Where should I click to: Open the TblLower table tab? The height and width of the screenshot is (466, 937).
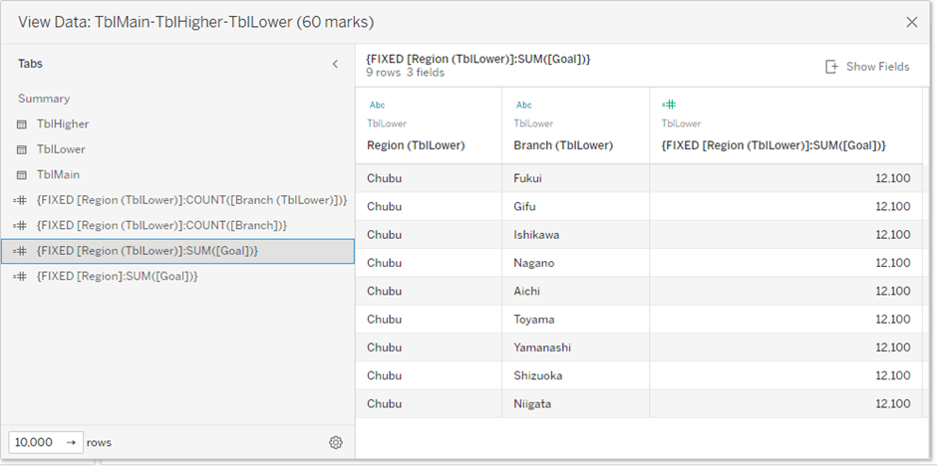pyautogui.click(x=61, y=149)
